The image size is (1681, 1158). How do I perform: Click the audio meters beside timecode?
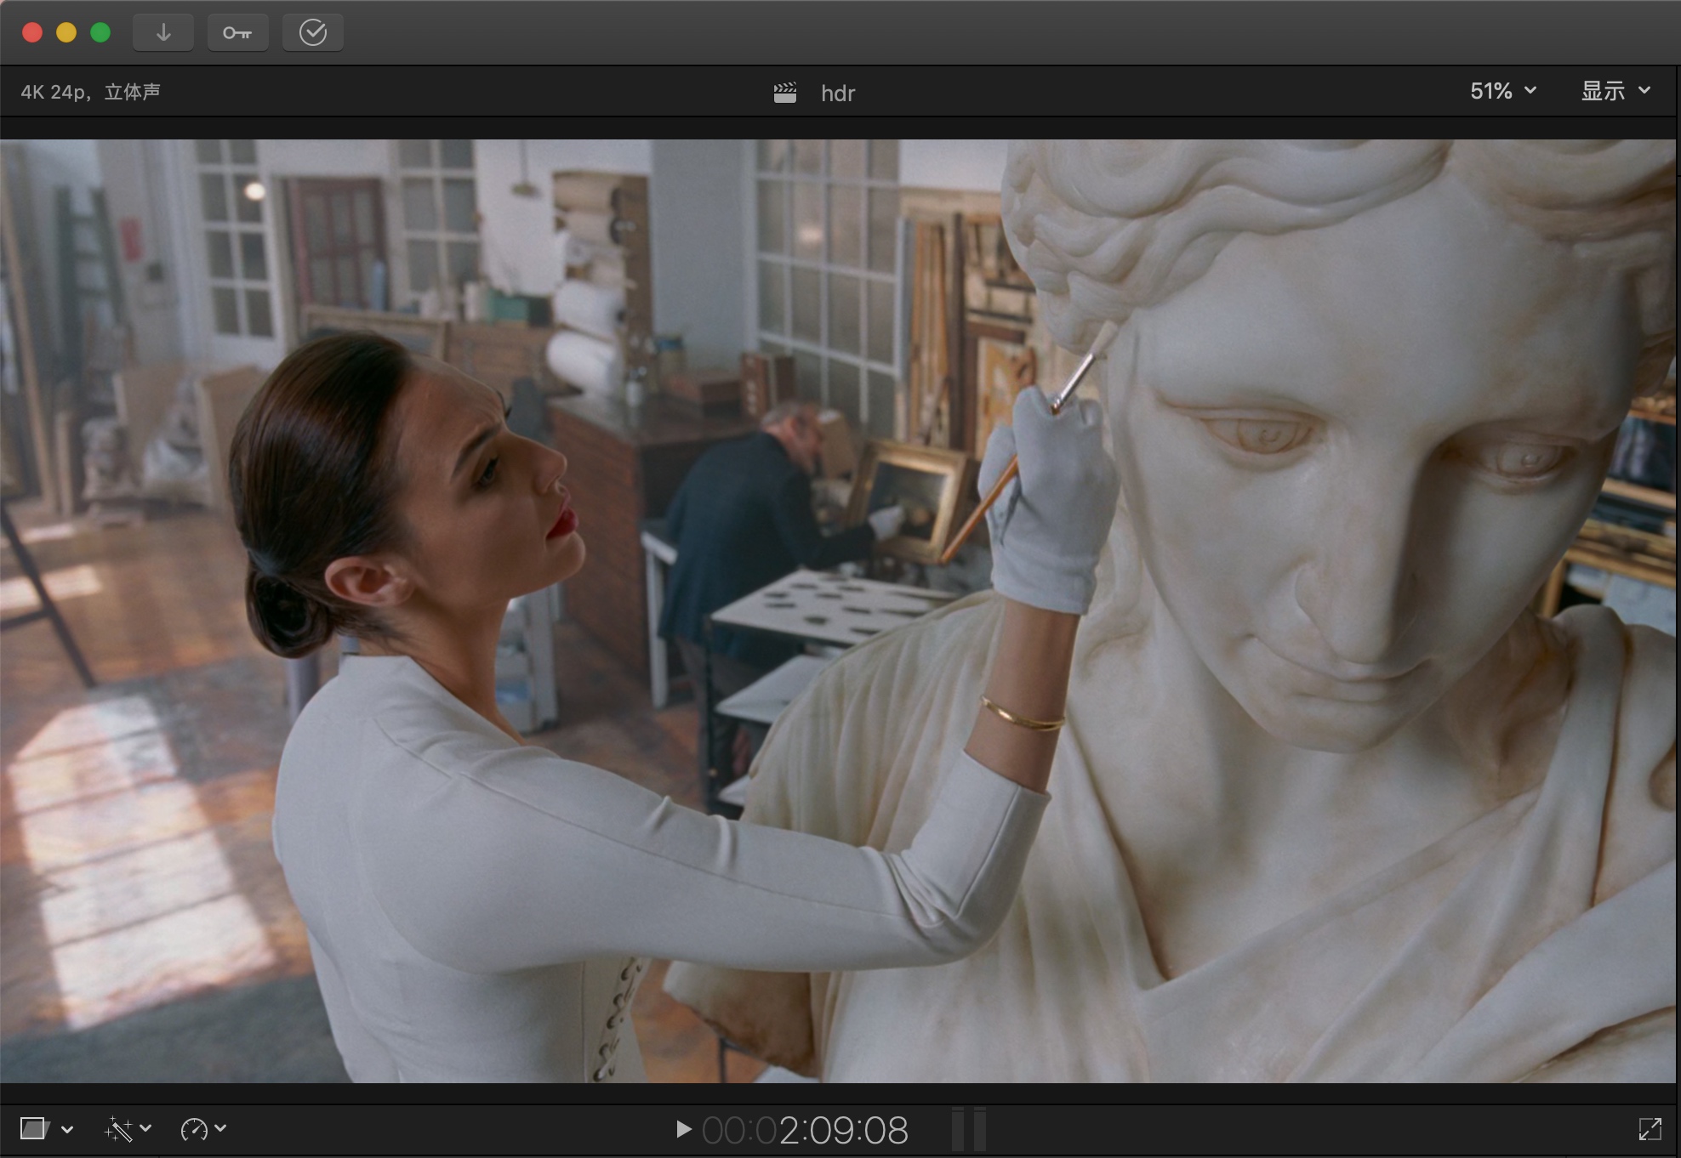click(x=968, y=1129)
